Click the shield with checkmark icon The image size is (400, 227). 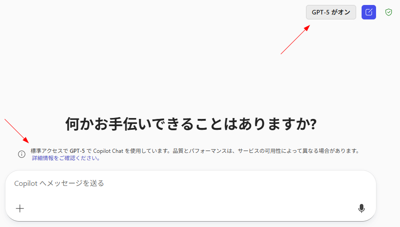click(389, 12)
